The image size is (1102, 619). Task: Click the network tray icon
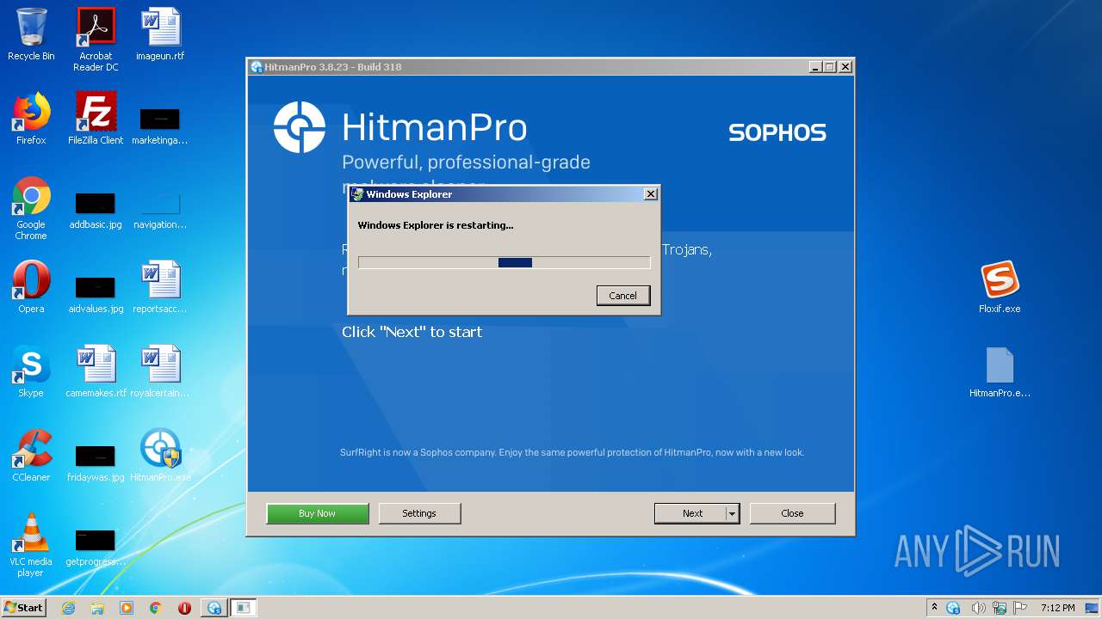click(1000, 608)
